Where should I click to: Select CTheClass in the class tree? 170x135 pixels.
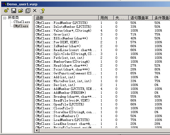(22, 22)
